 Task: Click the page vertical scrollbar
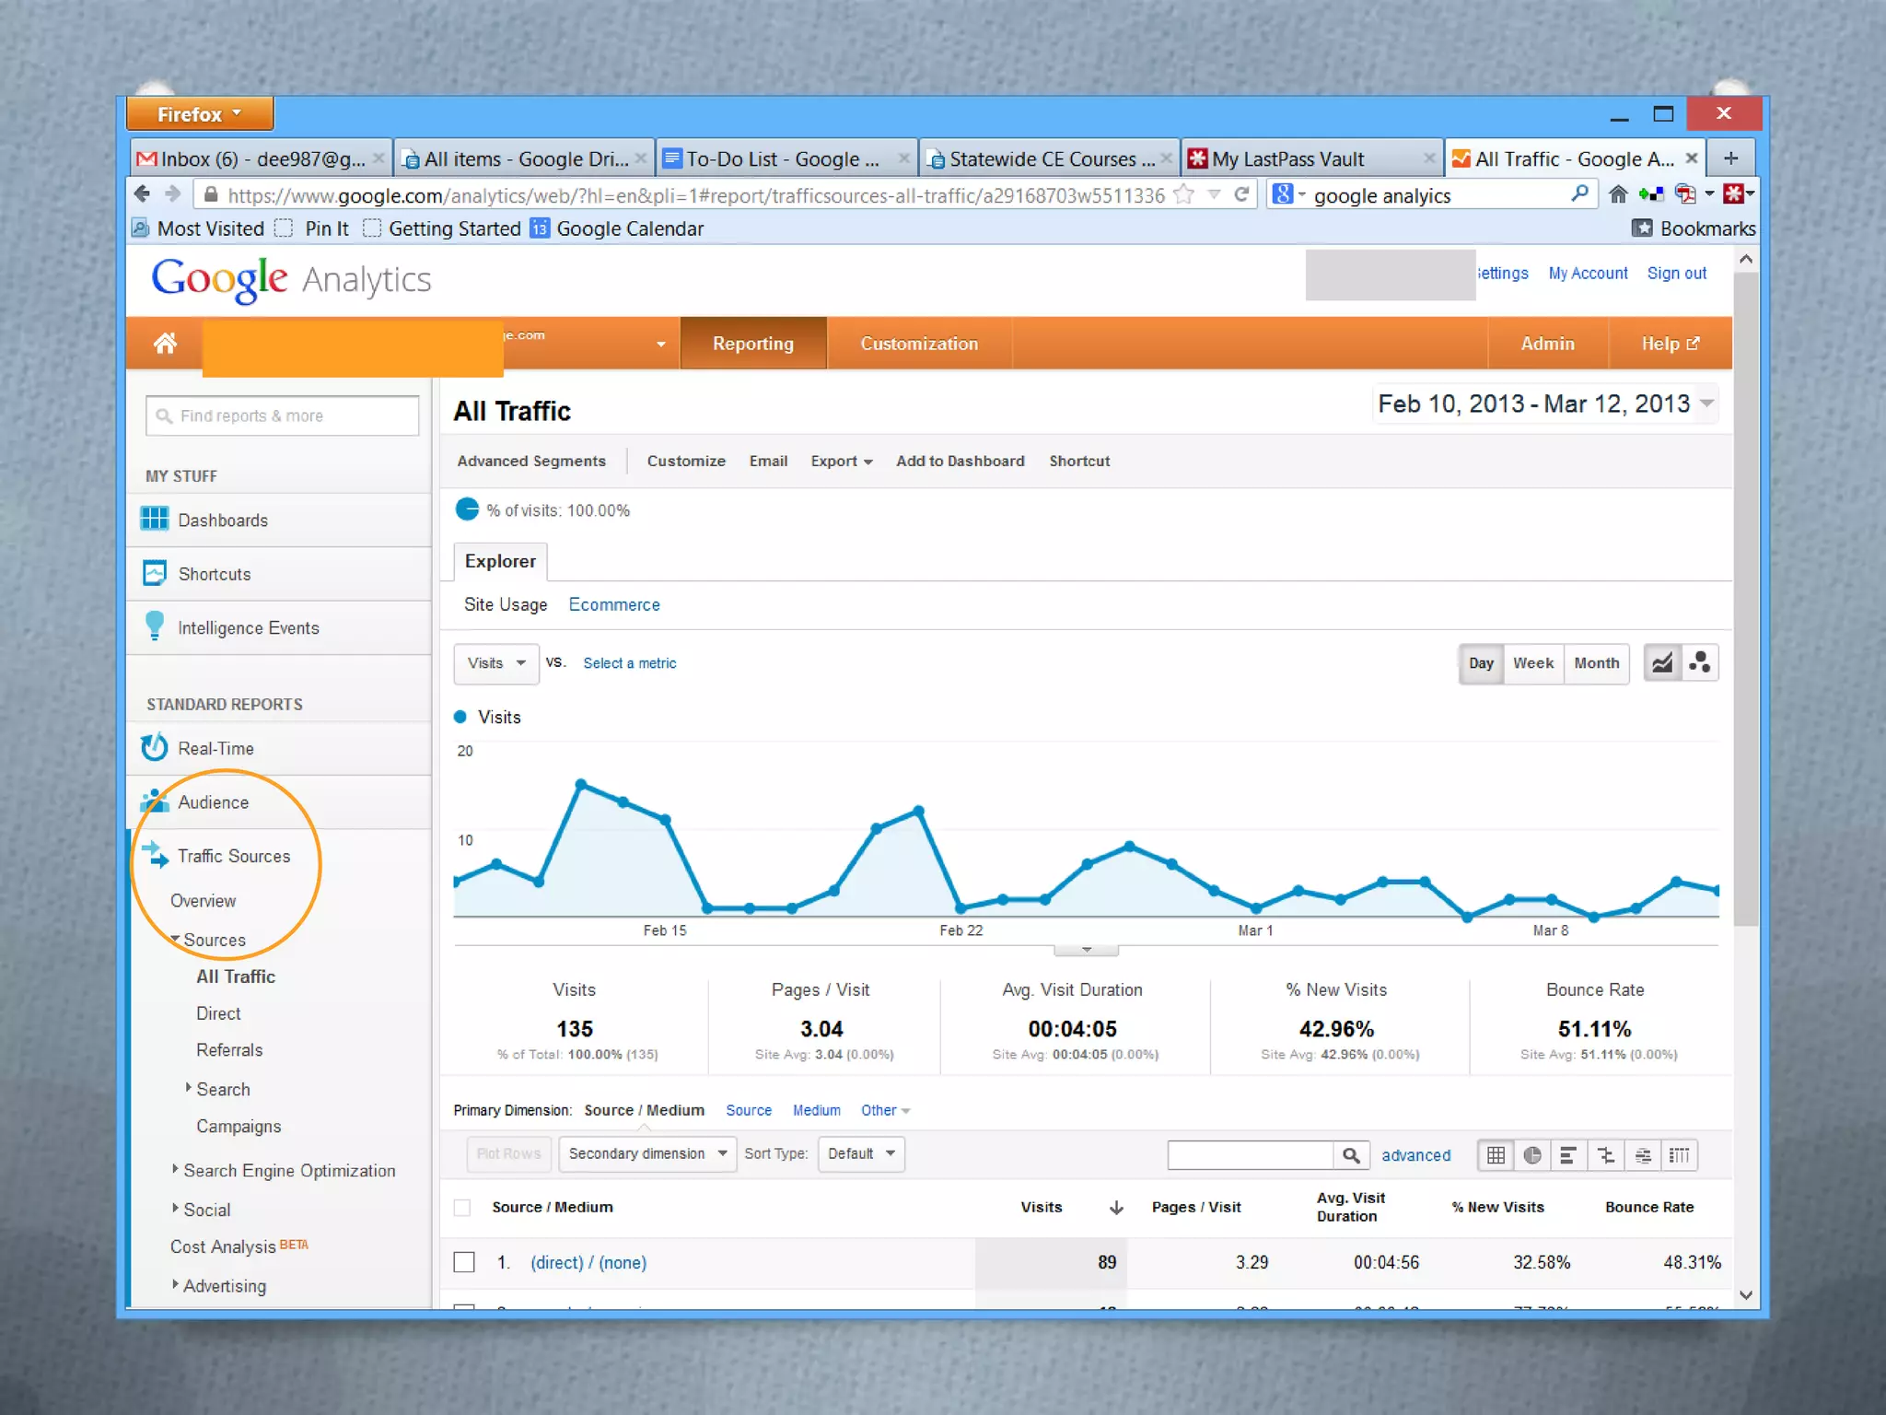pyautogui.click(x=1745, y=599)
